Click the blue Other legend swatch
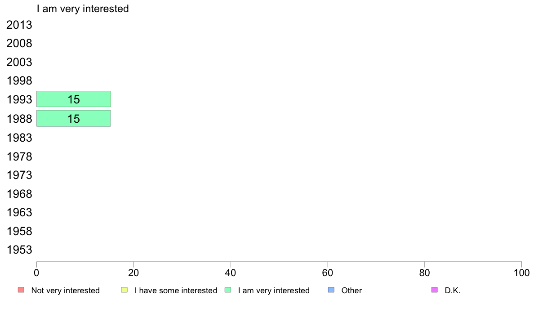This screenshot has height=331, width=534. [331, 290]
